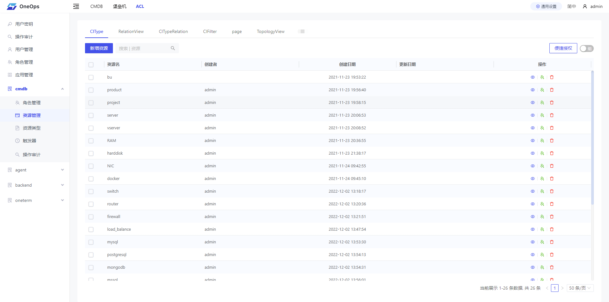Tick the docker row checkbox
Screen dimensions: 609x302
pos(91,179)
